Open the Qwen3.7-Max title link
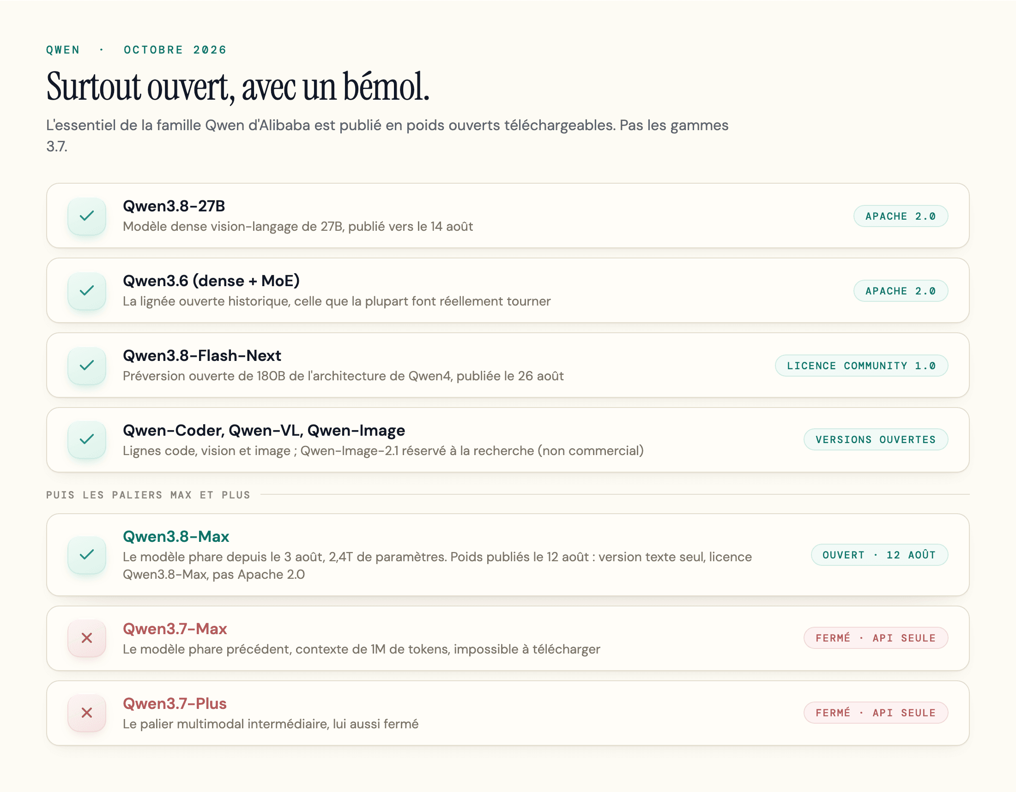Image resolution: width=1016 pixels, height=792 pixels. pos(175,629)
